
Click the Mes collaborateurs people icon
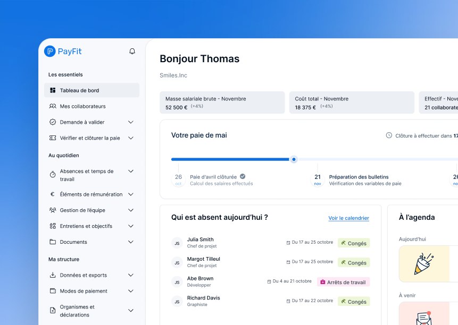click(53, 106)
